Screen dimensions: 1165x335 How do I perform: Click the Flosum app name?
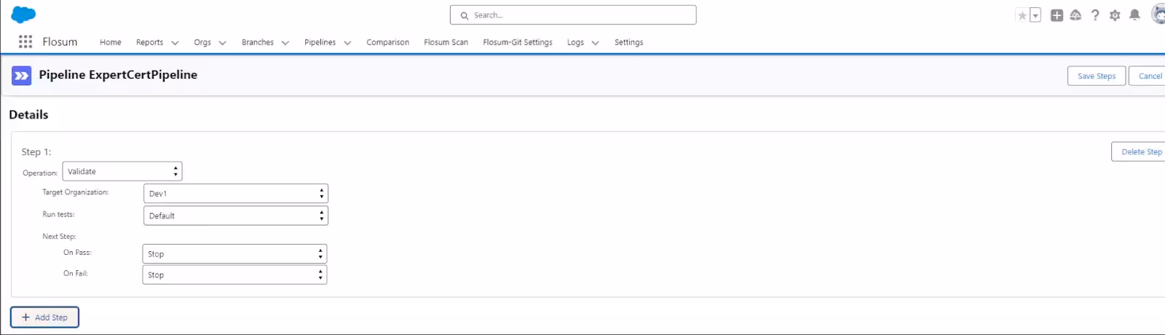(x=60, y=42)
